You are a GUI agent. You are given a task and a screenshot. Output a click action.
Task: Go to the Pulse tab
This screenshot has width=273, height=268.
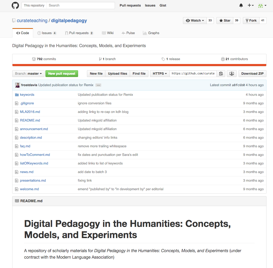tap(128, 33)
